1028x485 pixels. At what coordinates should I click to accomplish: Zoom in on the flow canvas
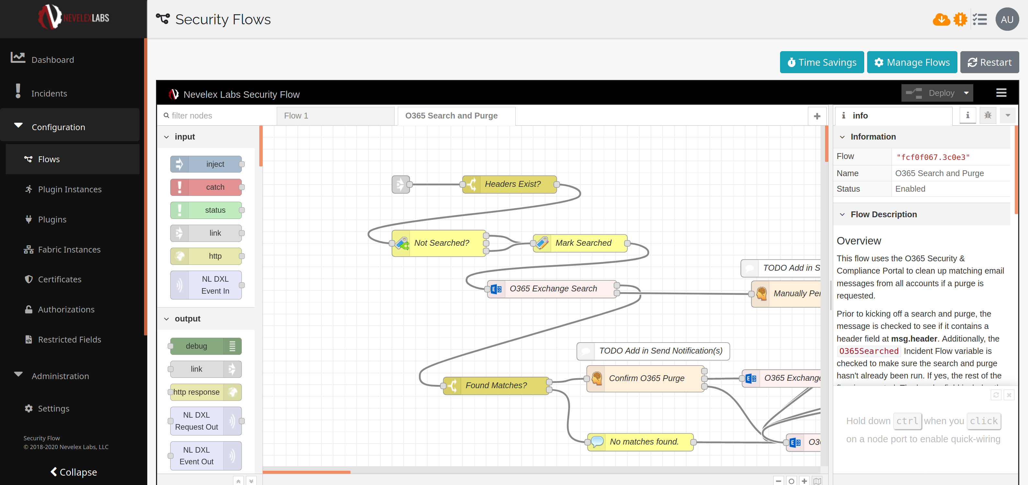(804, 480)
